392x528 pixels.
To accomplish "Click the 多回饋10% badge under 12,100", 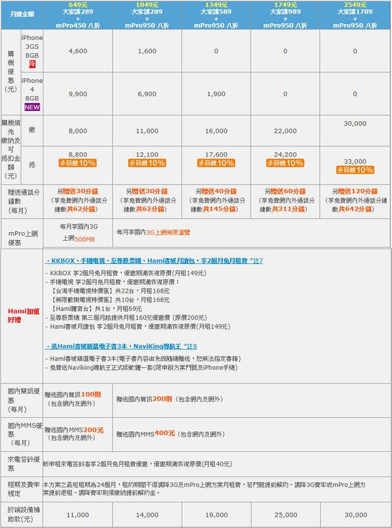I will [147, 163].
